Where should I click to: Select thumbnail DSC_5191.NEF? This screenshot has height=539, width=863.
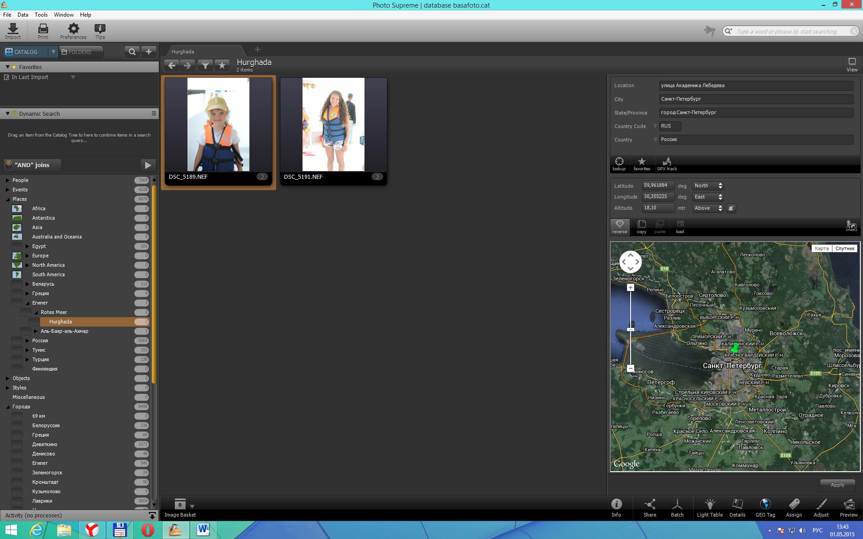point(334,131)
